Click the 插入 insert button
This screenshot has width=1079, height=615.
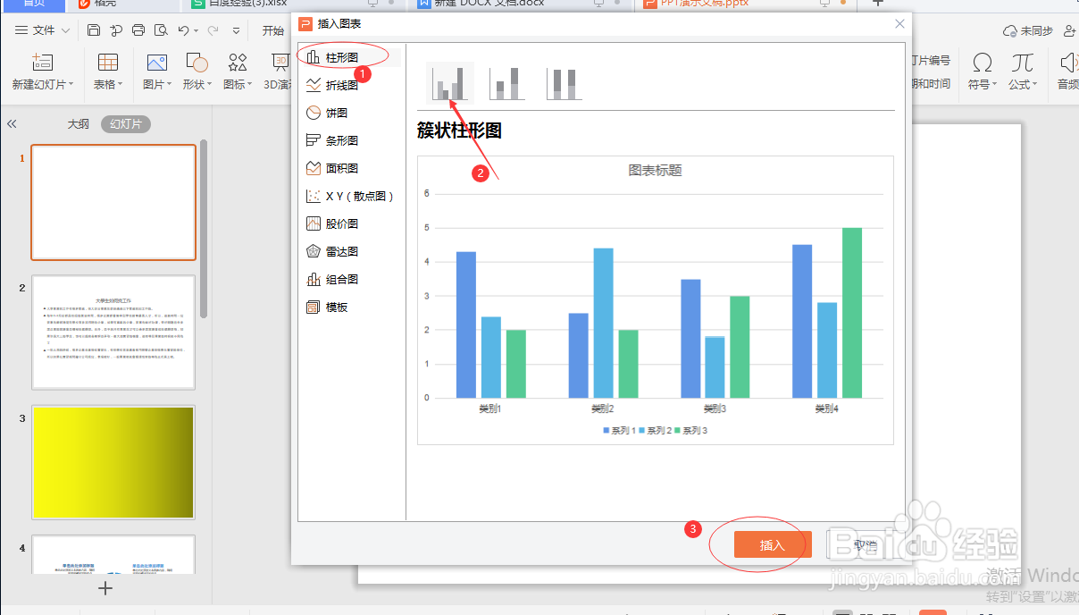click(772, 544)
